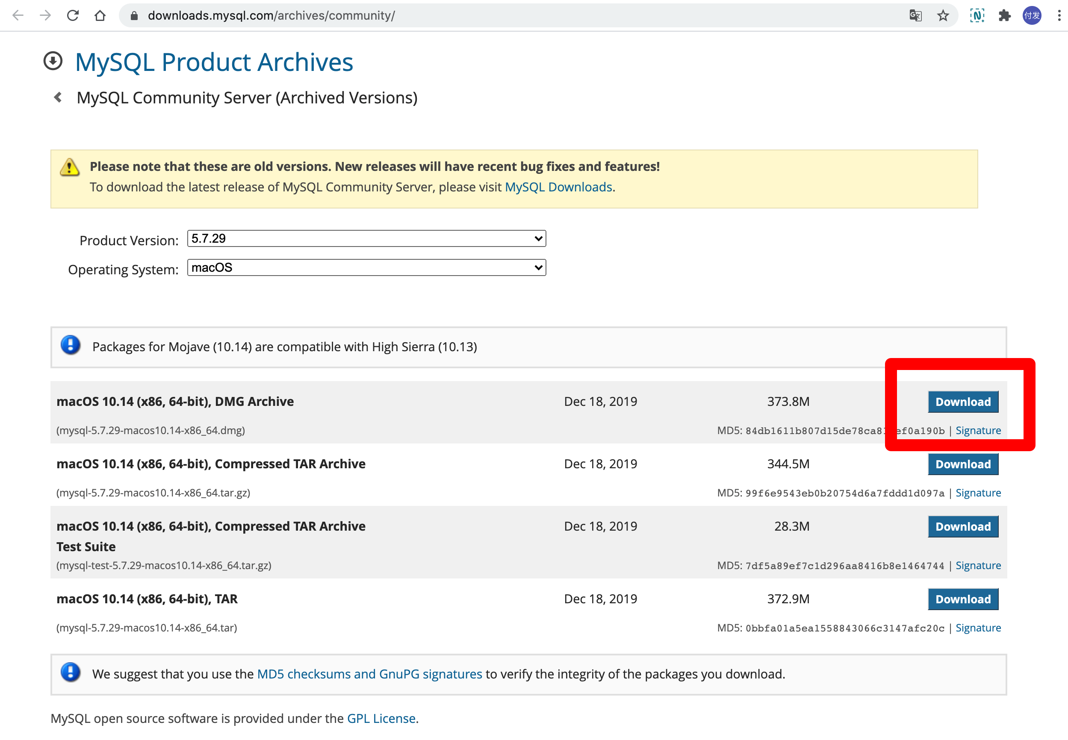This screenshot has width=1068, height=740.
Task: Open Signature link for DMG Archive
Action: click(977, 430)
